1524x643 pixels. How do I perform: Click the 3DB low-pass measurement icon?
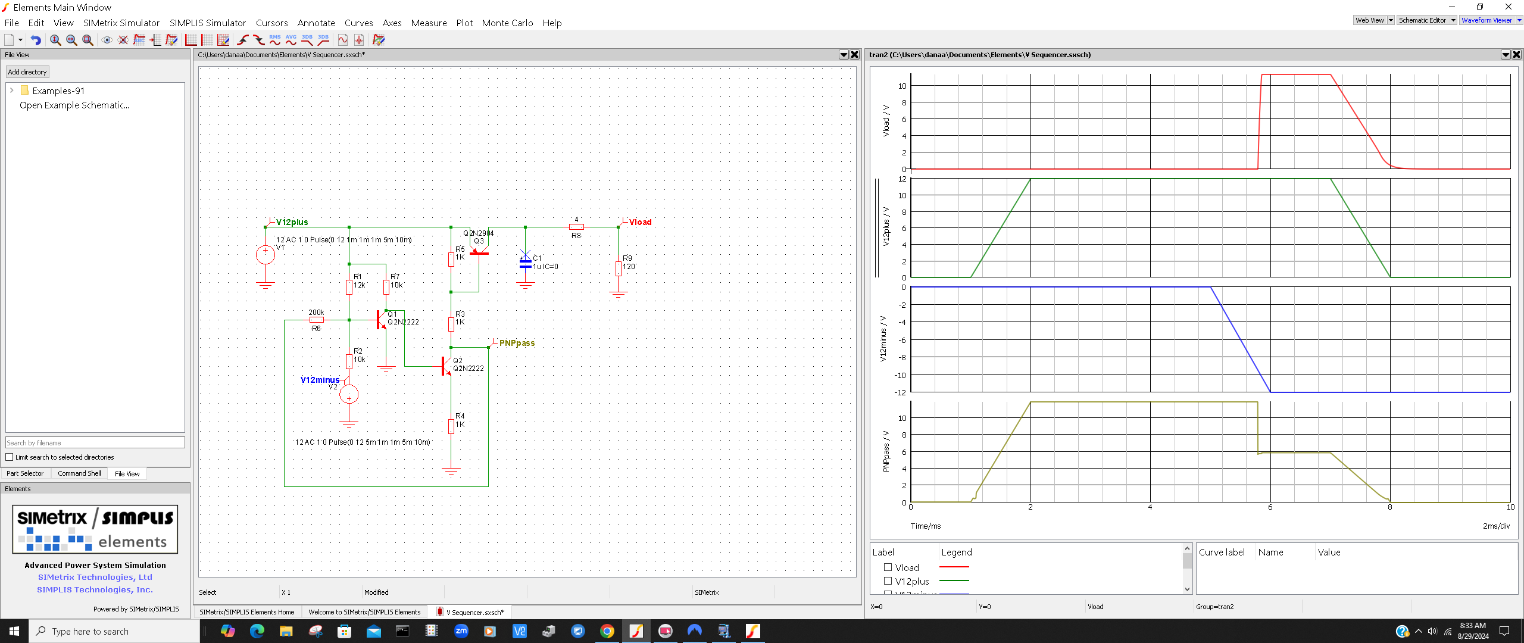[x=307, y=40]
